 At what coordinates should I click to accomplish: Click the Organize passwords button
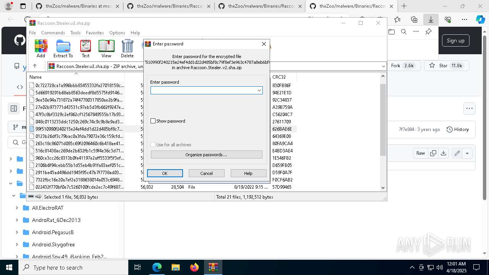pos(206,155)
